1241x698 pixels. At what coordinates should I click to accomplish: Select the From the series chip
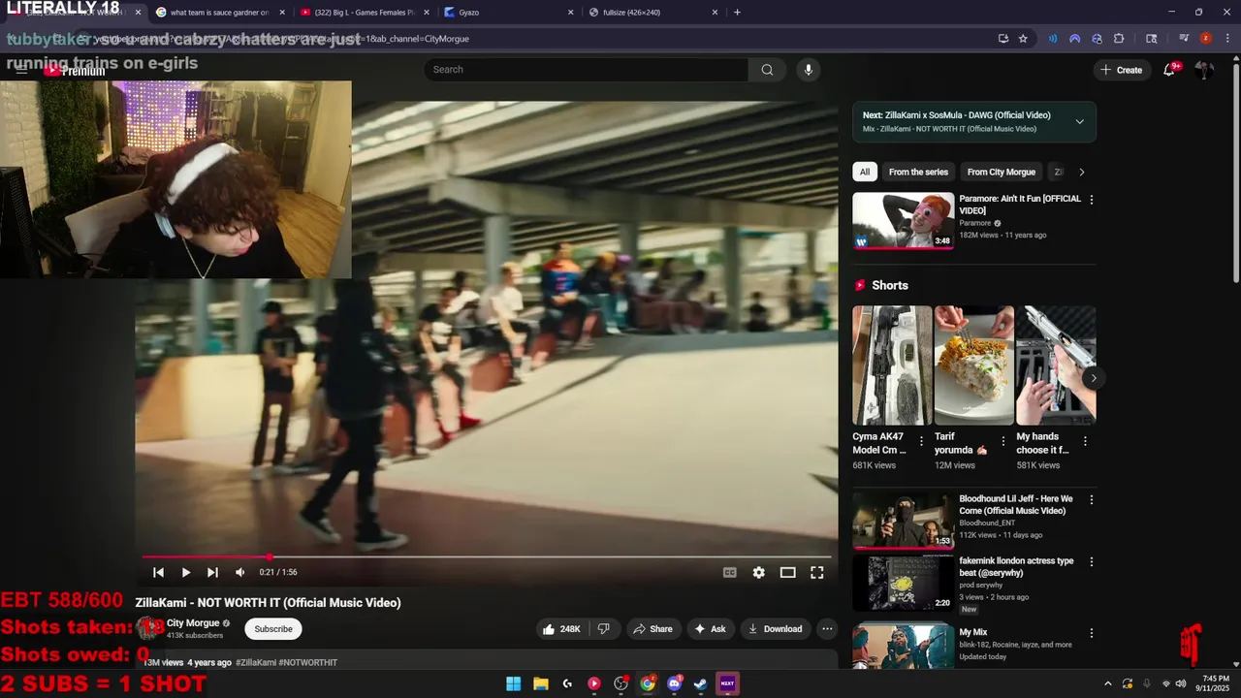(918, 172)
